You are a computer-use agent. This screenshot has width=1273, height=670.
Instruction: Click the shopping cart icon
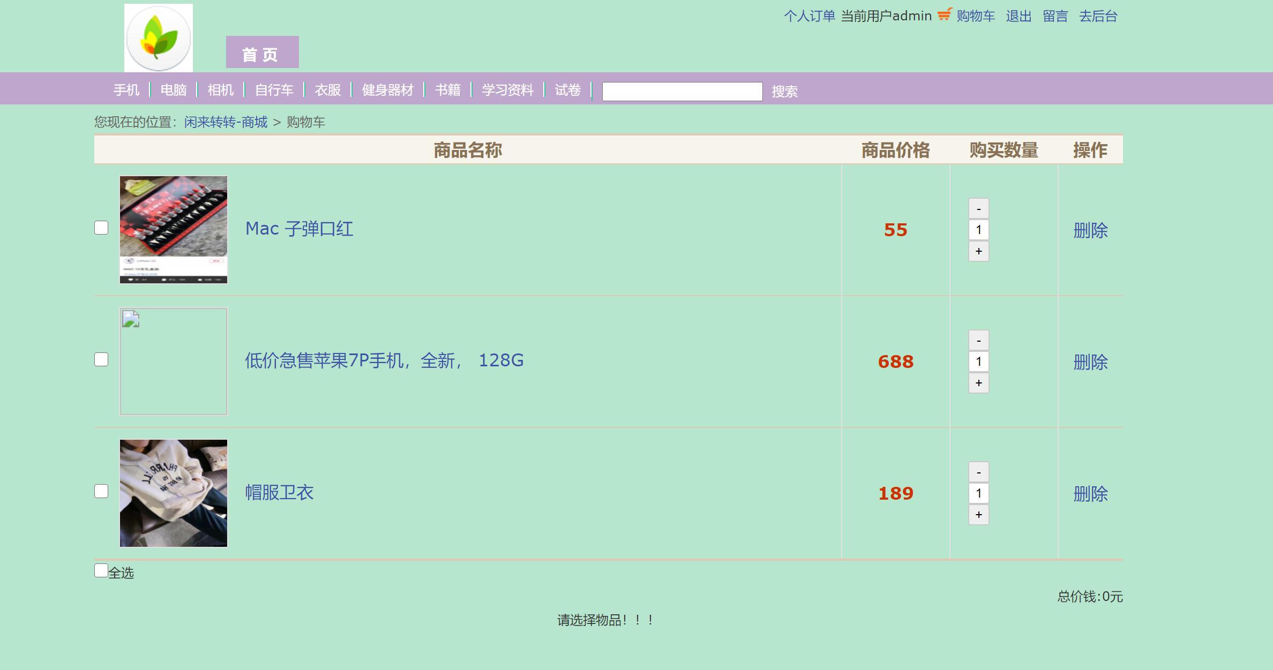click(945, 14)
